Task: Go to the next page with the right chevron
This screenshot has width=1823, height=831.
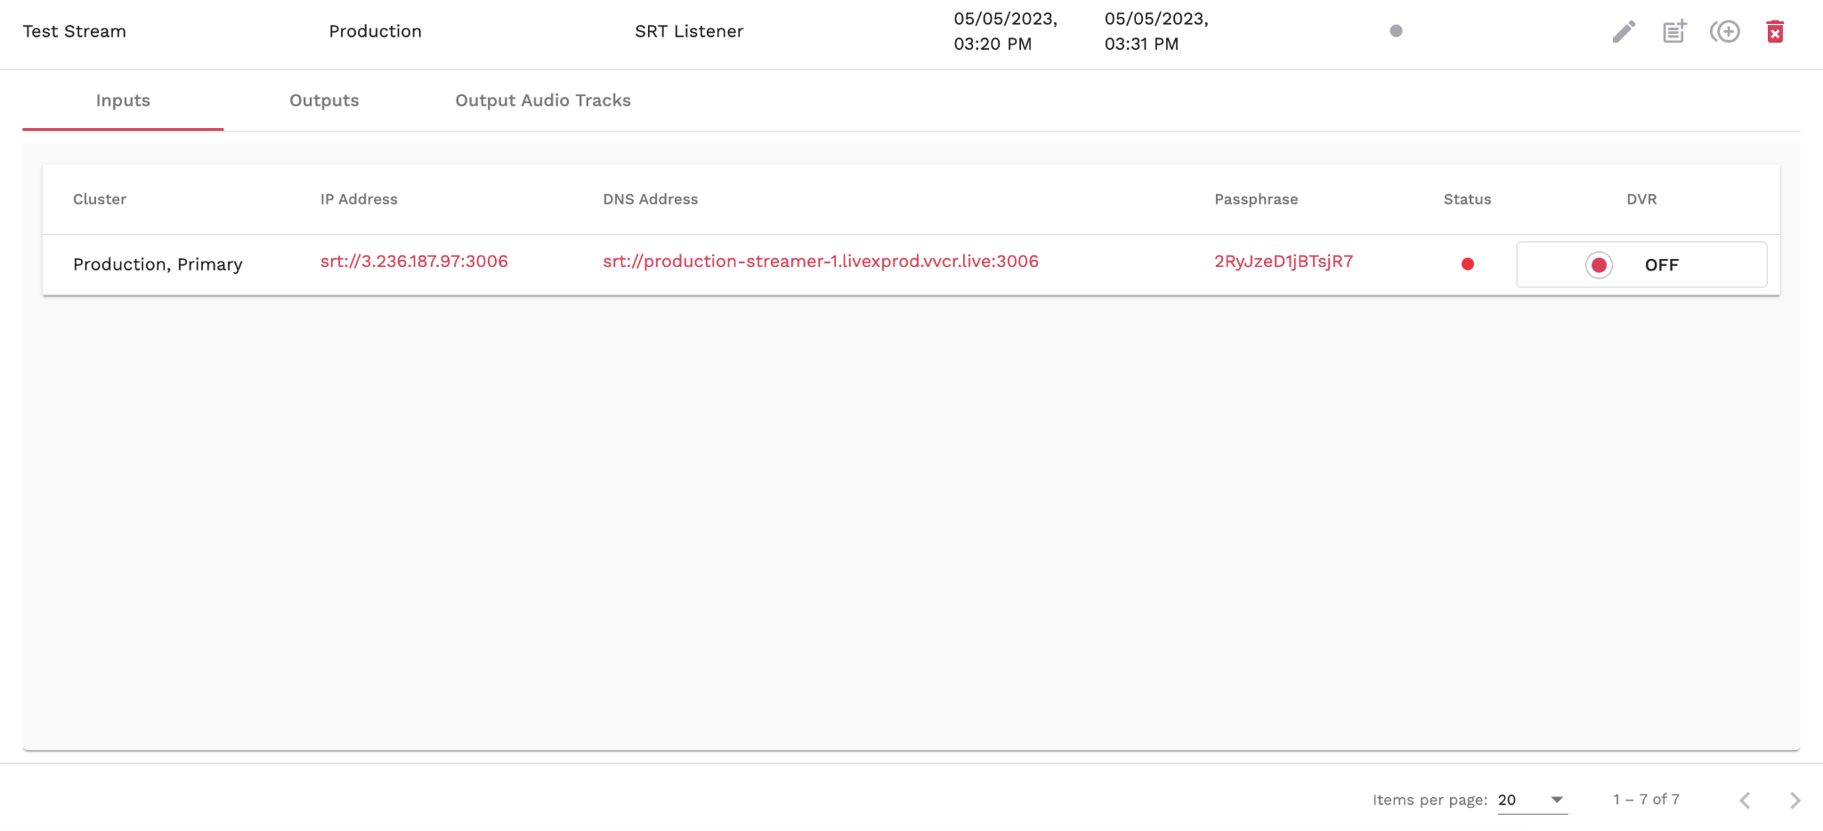Action: [1795, 800]
